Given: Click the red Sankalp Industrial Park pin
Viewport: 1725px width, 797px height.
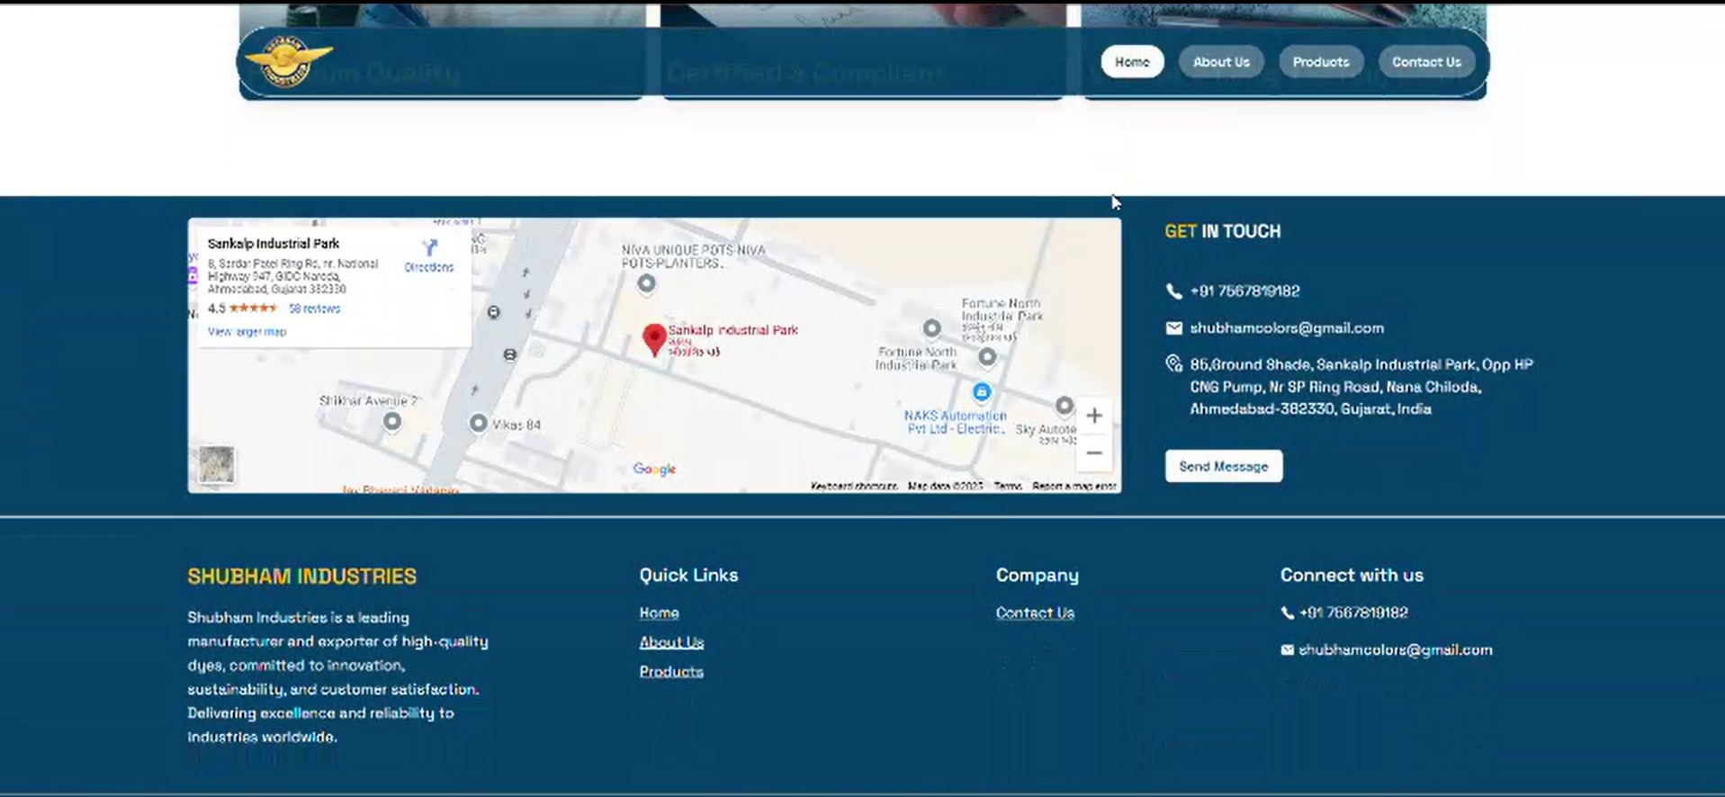Looking at the screenshot, I should pyautogui.click(x=654, y=339).
